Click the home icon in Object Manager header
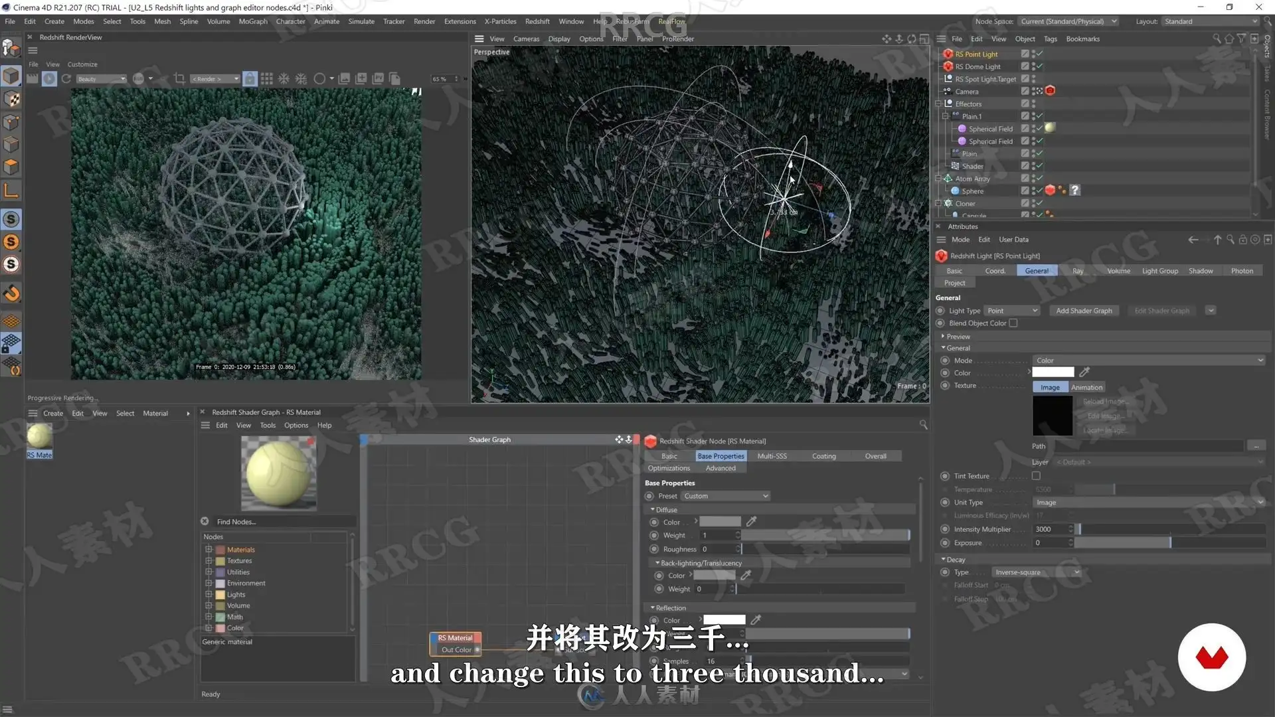This screenshot has width=1275, height=717. coord(1229,39)
